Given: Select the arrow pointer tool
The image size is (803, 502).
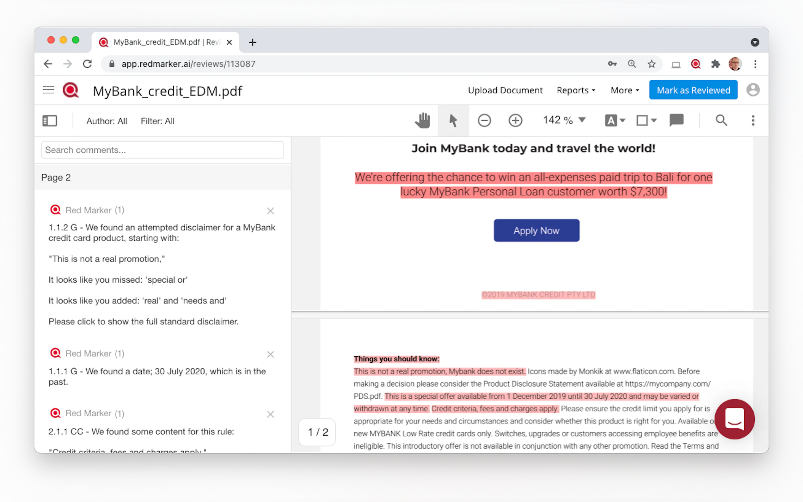Looking at the screenshot, I should 453,120.
